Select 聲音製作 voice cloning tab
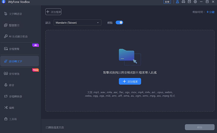Viewport: 217px width, 133px height. [x=19, y=25]
